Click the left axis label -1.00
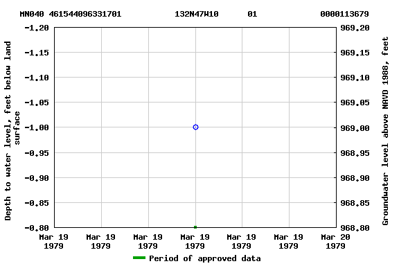This screenshot has height=266, width=399. [37, 127]
